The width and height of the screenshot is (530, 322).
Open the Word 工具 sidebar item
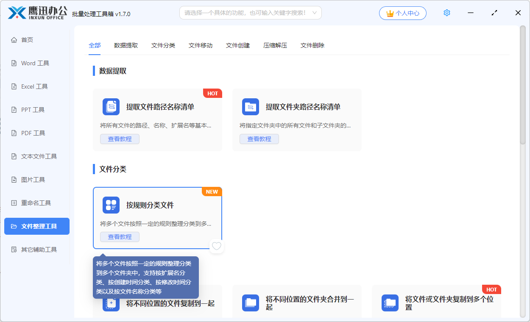click(x=35, y=63)
